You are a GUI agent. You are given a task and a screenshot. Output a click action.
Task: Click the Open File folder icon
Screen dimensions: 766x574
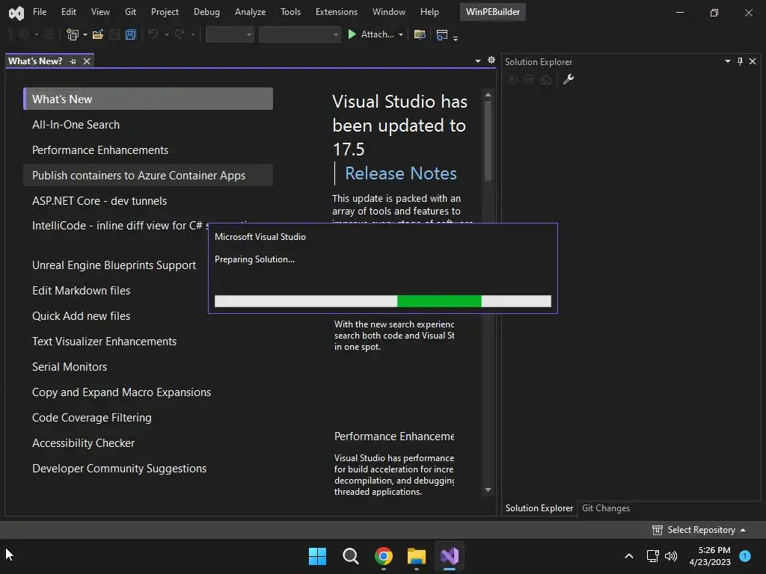pyautogui.click(x=98, y=34)
